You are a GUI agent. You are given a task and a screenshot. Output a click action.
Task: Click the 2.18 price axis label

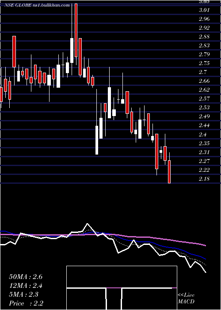(204, 179)
